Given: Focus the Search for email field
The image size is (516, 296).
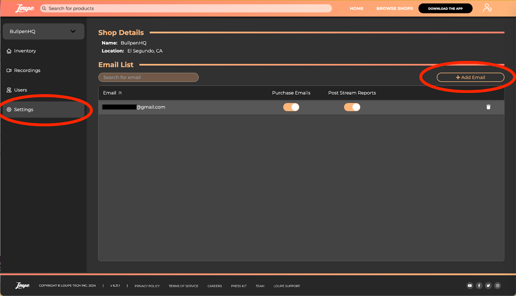Looking at the screenshot, I should (148, 78).
